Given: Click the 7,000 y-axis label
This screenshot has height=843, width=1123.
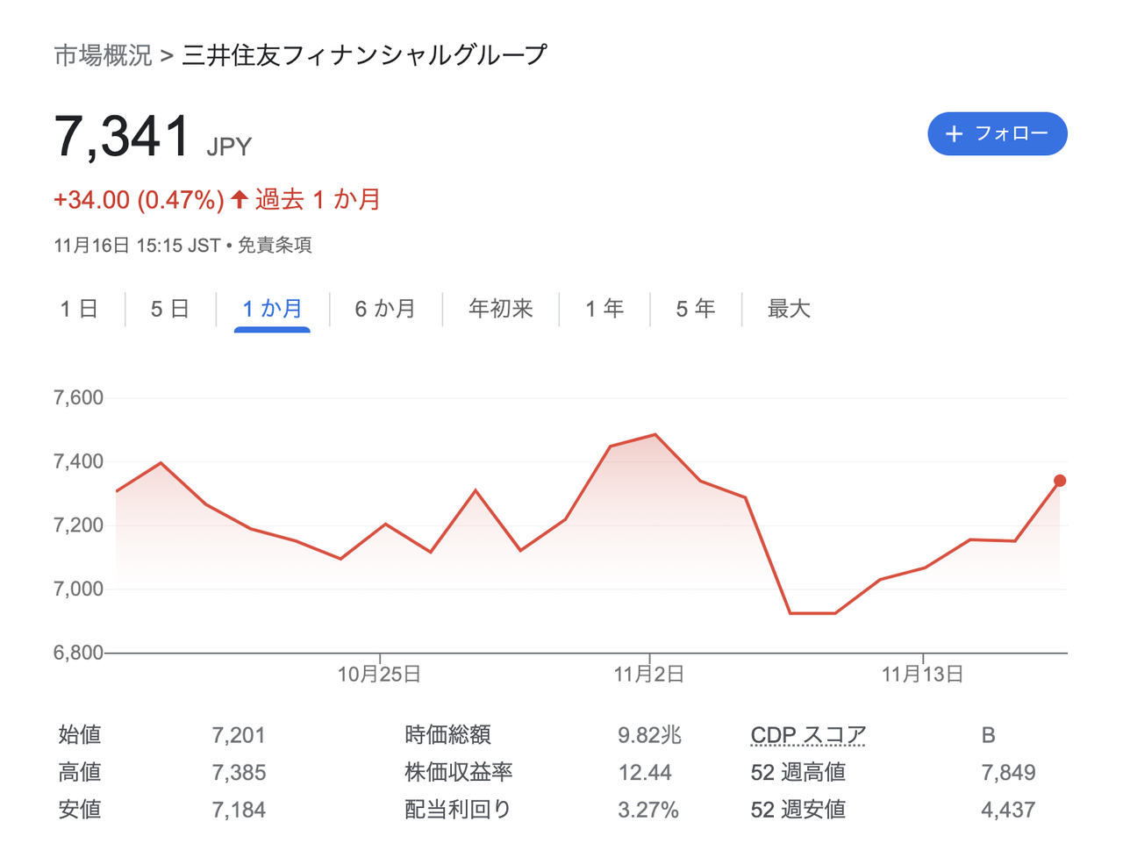Looking at the screenshot, I should [x=79, y=589].
